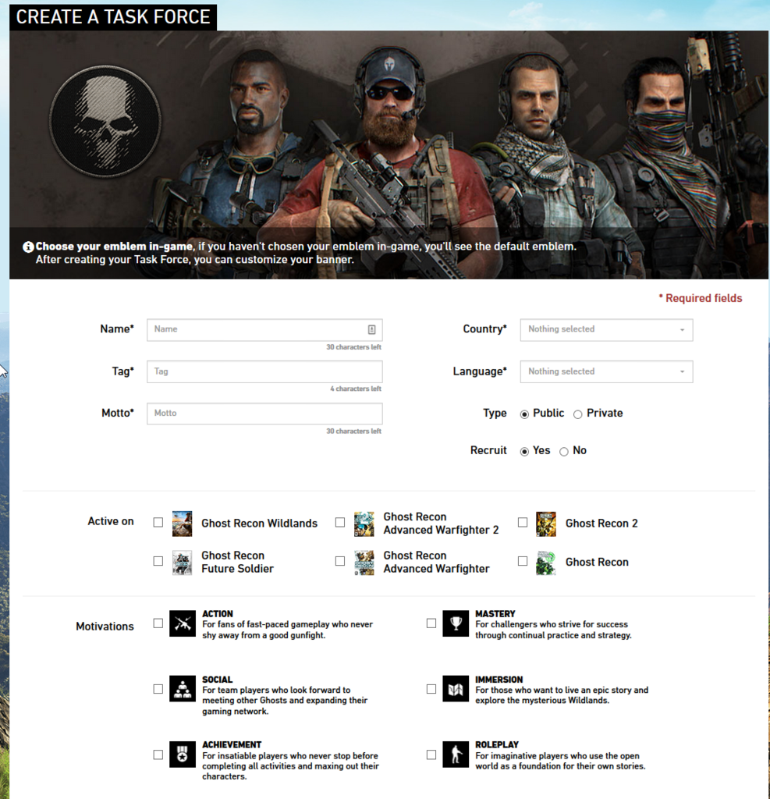The height and width of the screenshot is (799, 770).
Task: Click the MASTERY motivation heading
Action: click(495, 614)
